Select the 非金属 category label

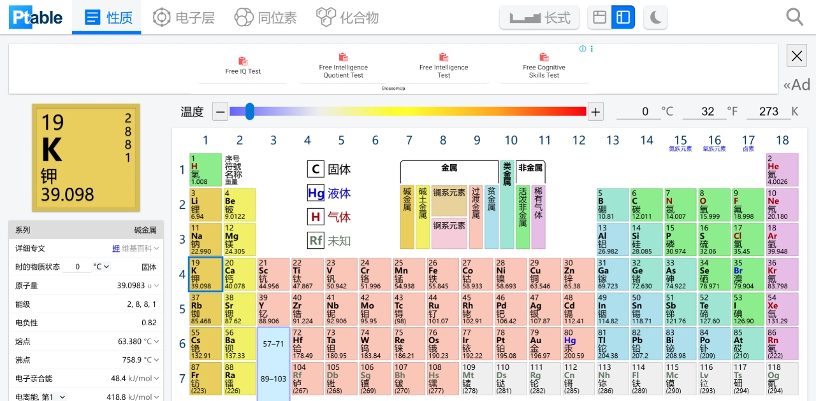530,168
